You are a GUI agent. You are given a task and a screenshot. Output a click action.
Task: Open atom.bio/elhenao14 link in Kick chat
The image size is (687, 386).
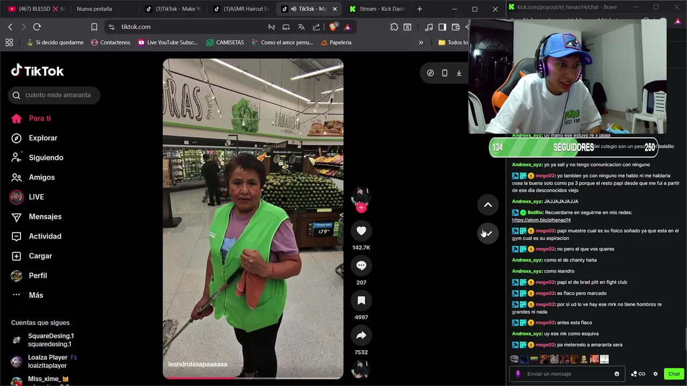tap(541, 220)
